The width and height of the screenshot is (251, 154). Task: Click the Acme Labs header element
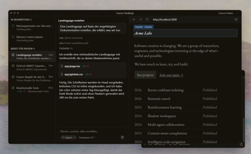pos(185,33)
